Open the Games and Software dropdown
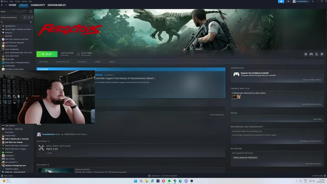 [x=11, y=17]
